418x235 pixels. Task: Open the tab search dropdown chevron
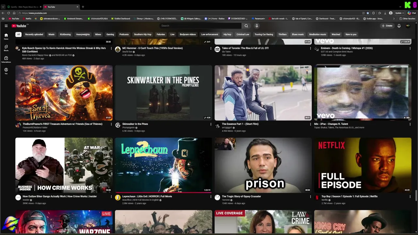3,7
